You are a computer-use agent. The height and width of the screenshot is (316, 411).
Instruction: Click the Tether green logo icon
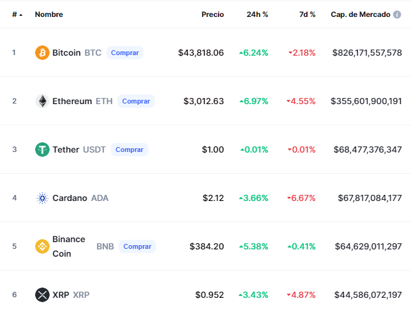pyautogui.click(x=42, y=150)
